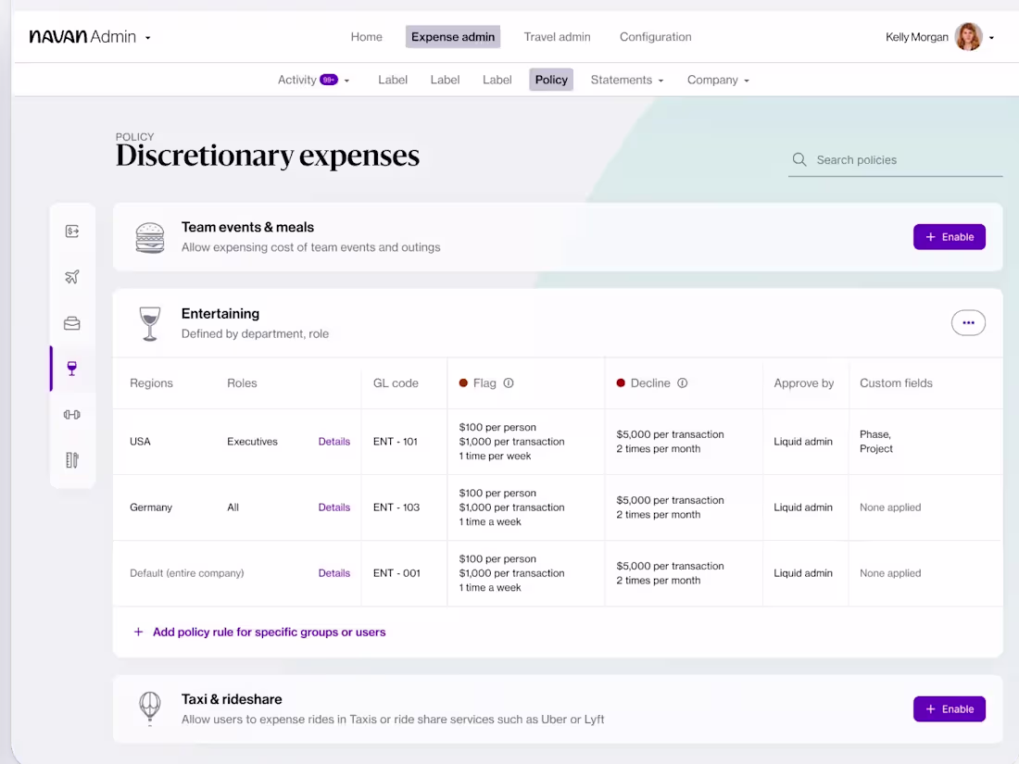
Task: Click None applied in the Germany row
Action: pyautogui.click(x=890, y=507)
